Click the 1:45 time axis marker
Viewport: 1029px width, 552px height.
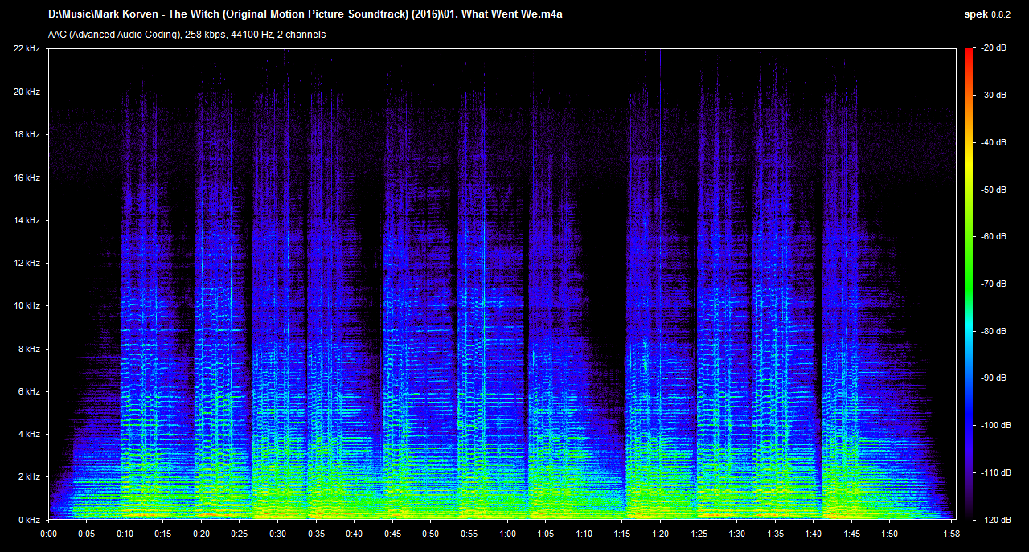click(852, 534)
